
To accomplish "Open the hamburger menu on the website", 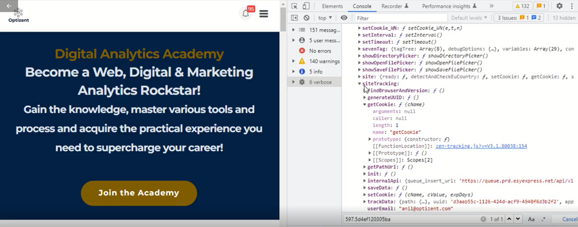I will [x=264, y=14].
